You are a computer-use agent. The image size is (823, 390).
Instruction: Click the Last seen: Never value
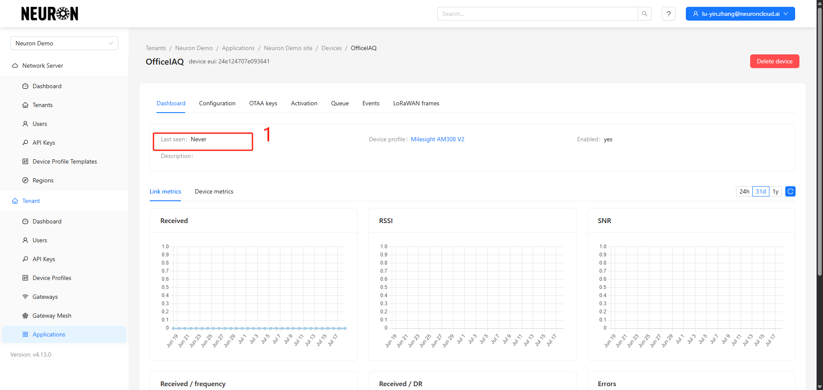pos(198,139)
